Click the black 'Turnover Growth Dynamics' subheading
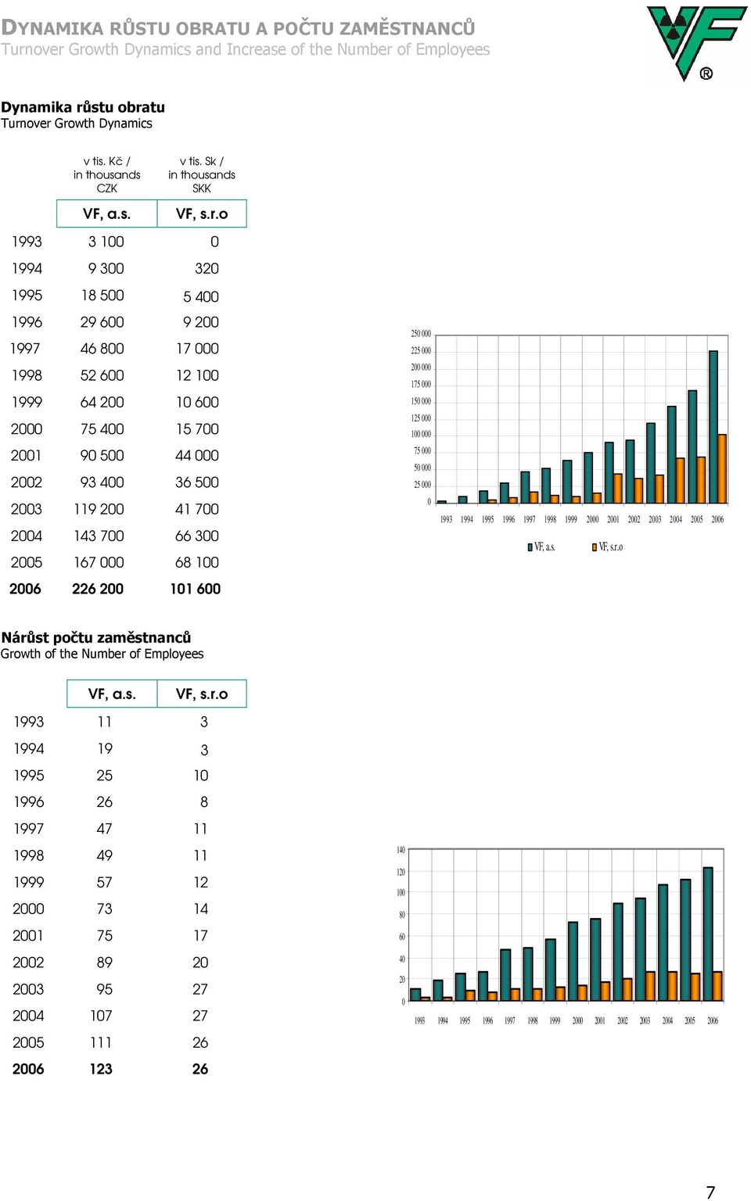 click(x=77, y=124)
